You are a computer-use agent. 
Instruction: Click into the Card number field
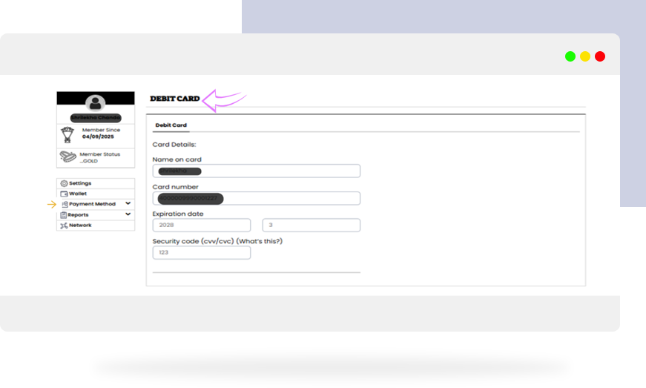pyautogui.click(x=256, y=198)
